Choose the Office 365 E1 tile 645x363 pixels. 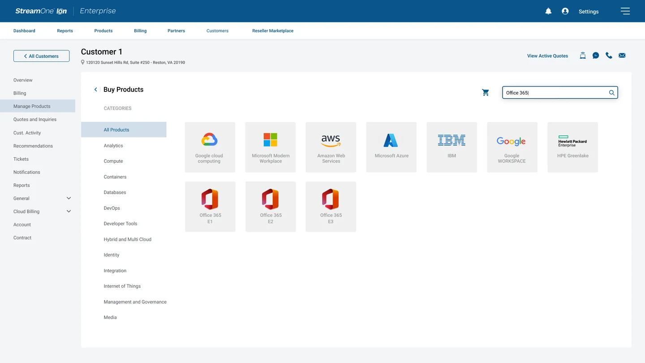[210, 207]
